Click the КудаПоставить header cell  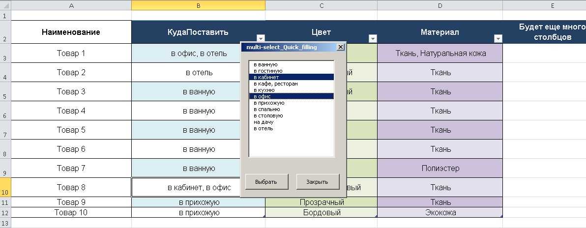point(199,32)
